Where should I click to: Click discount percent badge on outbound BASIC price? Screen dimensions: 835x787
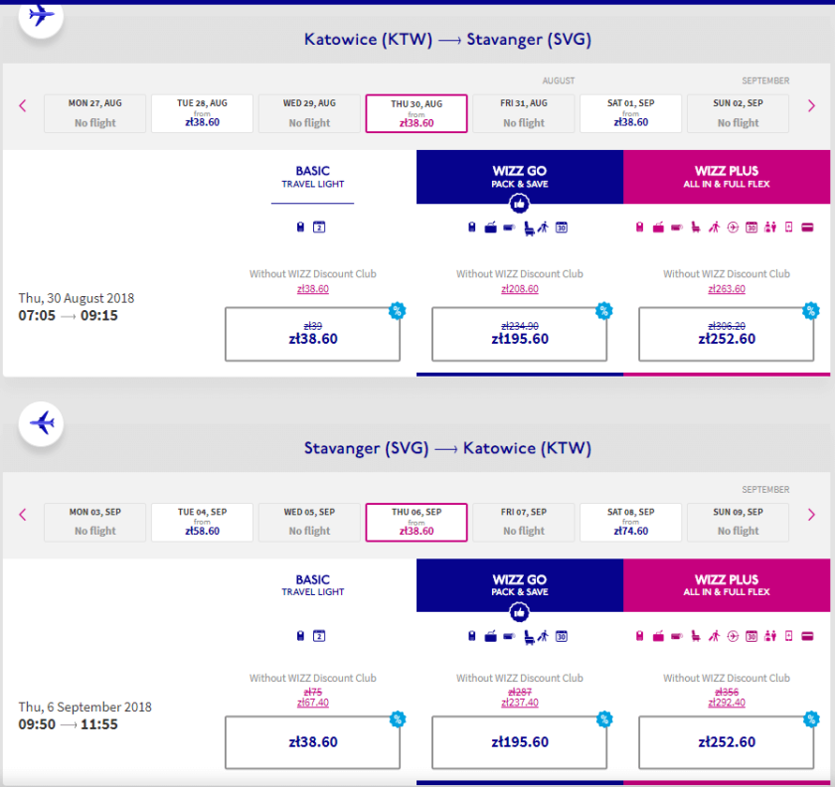pos(397,311)
